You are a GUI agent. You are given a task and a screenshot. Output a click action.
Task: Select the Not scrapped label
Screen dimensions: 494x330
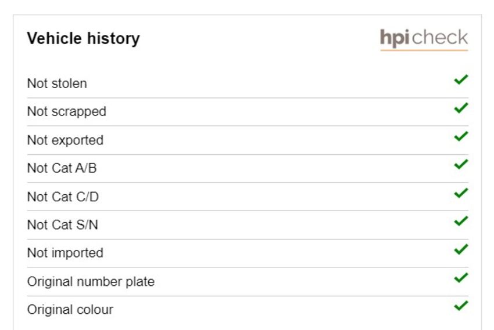click(x=67, y=112)
